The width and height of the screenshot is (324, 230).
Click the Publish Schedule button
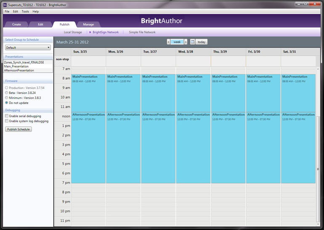(19, 129)
